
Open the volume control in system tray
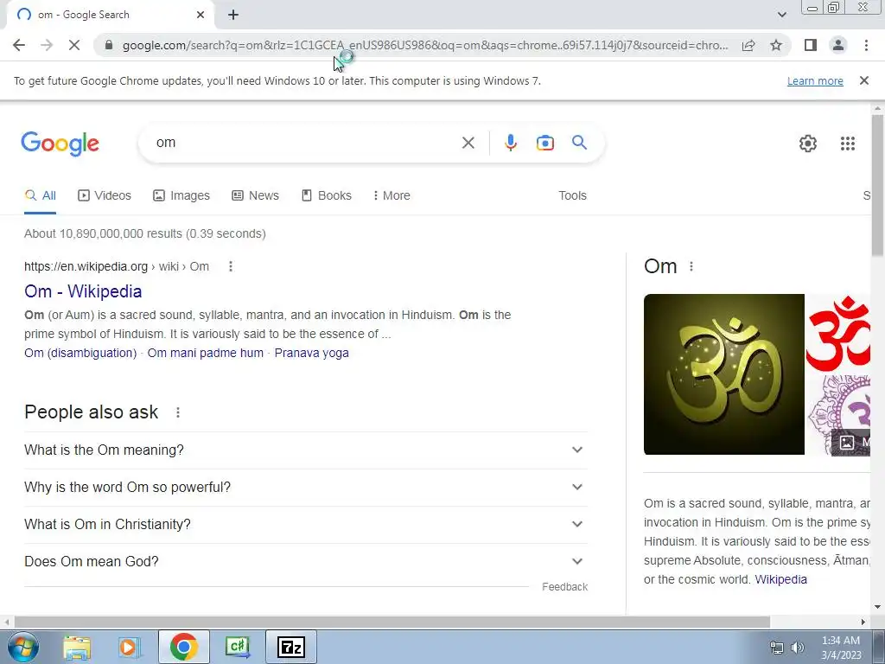tap(797, 648)
